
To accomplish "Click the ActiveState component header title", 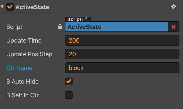I will pos(32,7).
